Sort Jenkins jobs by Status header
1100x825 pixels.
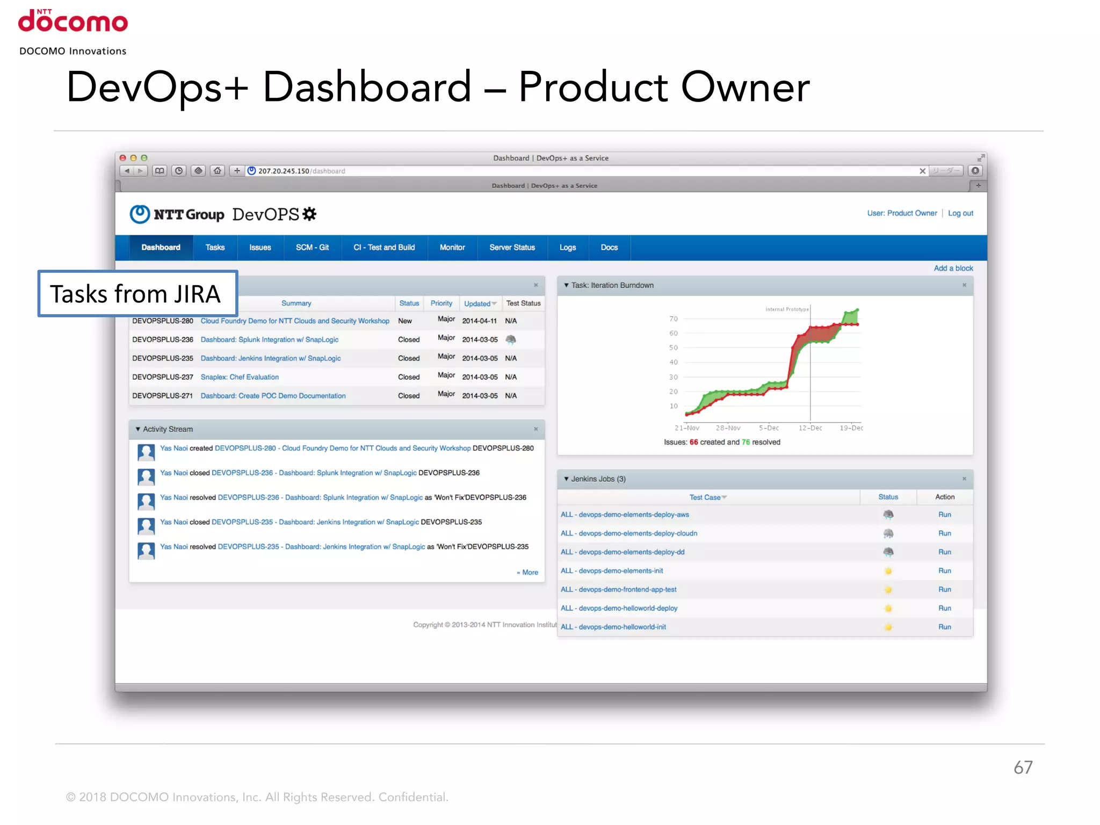click(888, 497)
